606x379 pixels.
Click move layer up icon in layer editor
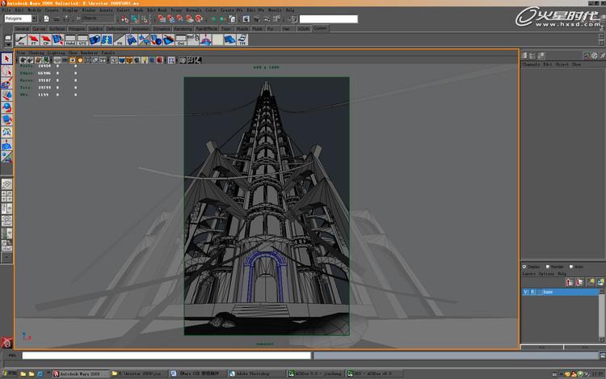pyautogui.click(x=570, y=281)
